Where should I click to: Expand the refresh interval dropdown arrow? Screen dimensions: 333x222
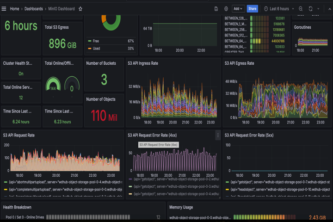pos(318,9)
